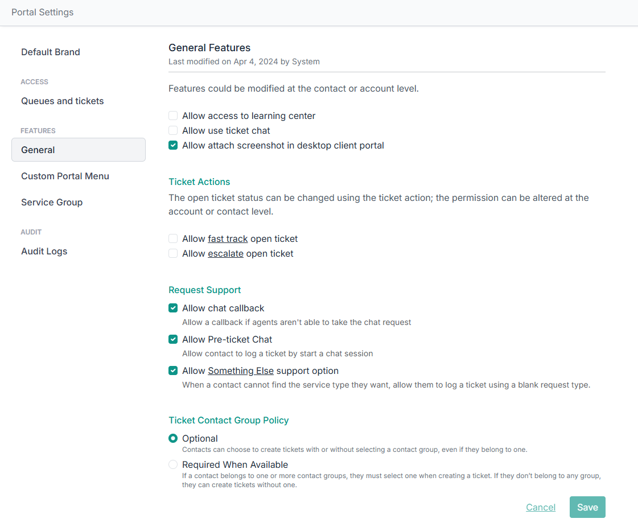Enable access to learning center checkbox

tap(173, 116)
